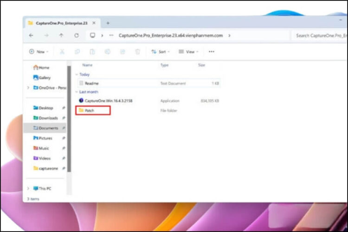
Task: Click the pin icon beside Music
Action: pos(64,148)
